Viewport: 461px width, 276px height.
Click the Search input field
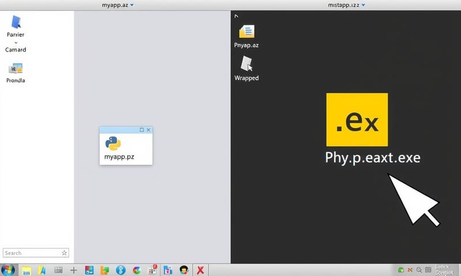click(x=36, y=253)
